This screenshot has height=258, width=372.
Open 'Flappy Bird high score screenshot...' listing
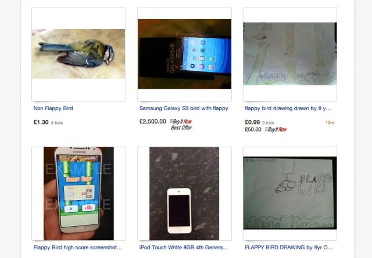[x=77, y=248]
